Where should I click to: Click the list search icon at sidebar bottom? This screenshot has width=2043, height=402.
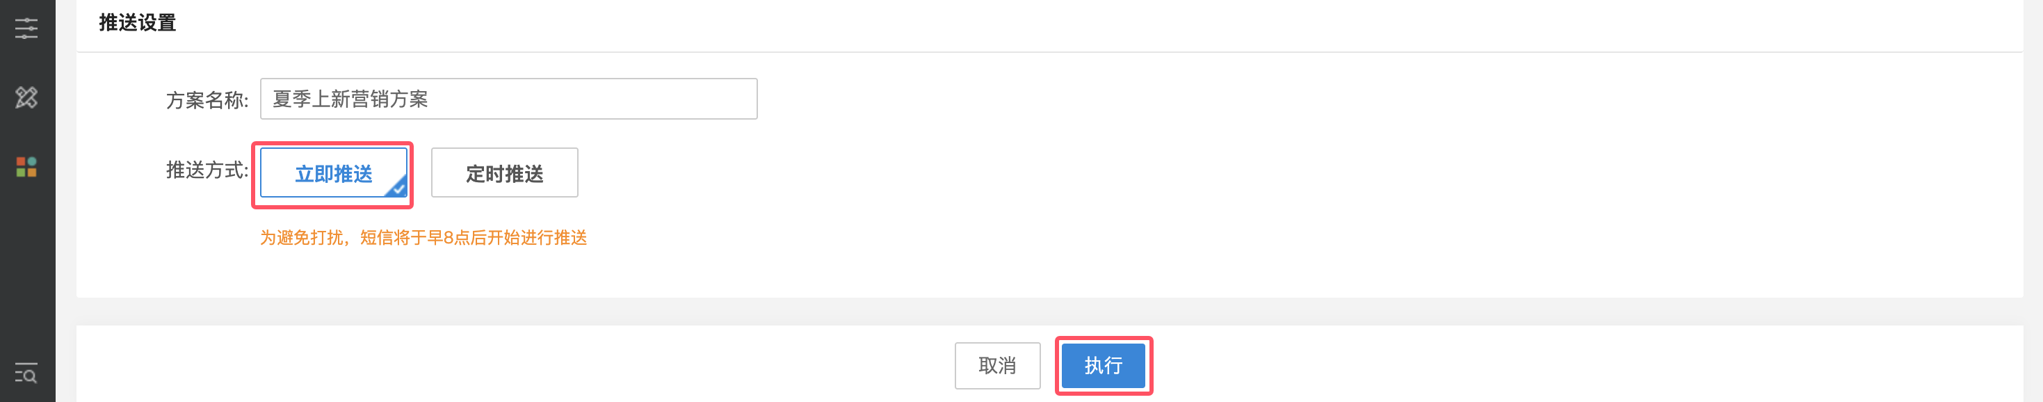26,373
